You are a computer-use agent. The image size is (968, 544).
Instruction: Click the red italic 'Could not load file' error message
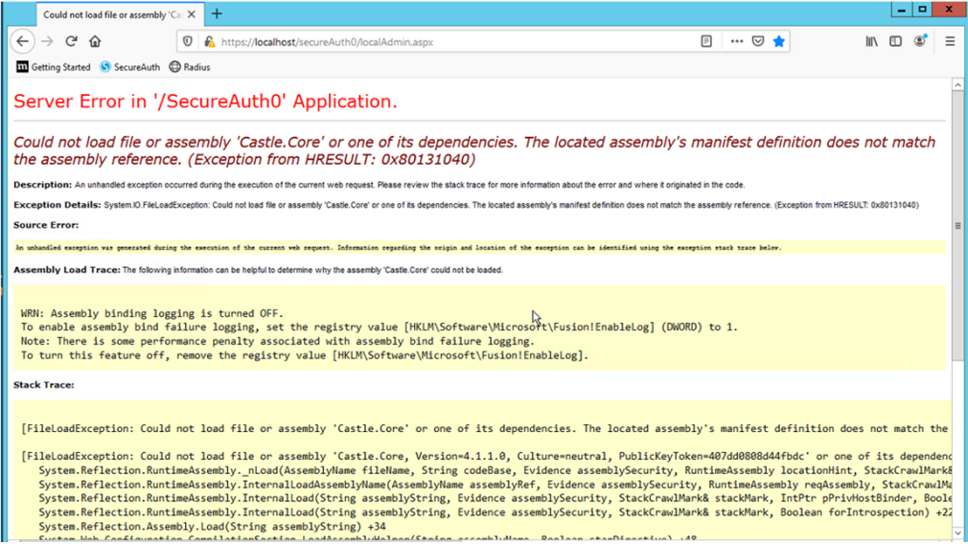[x=474, y=150]
